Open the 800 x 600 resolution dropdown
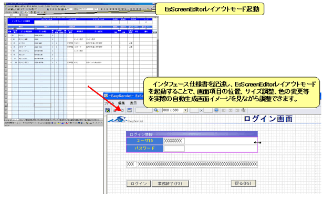The image size is (323, 200). point(185,110)
